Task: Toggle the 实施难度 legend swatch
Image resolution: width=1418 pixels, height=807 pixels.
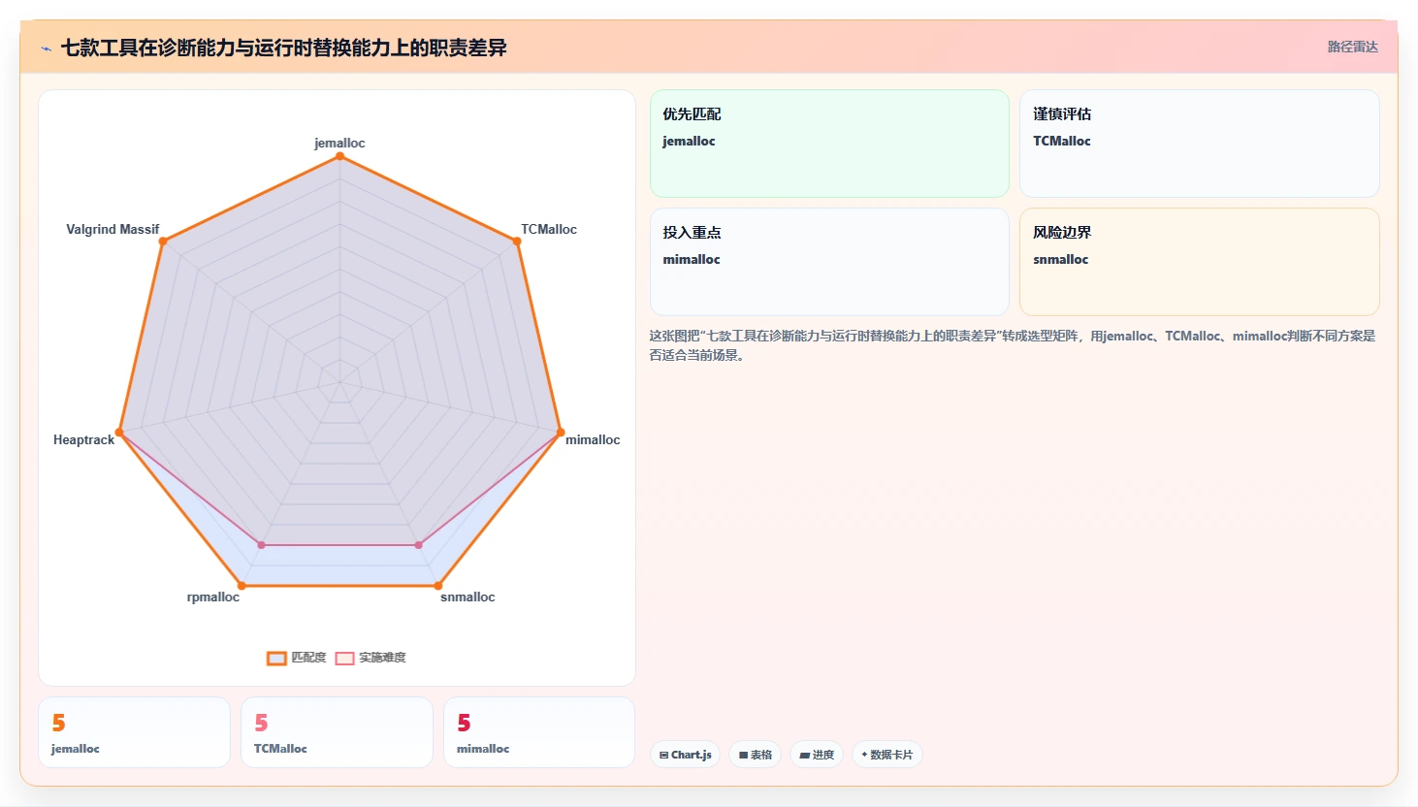Action: coord(344,658)
